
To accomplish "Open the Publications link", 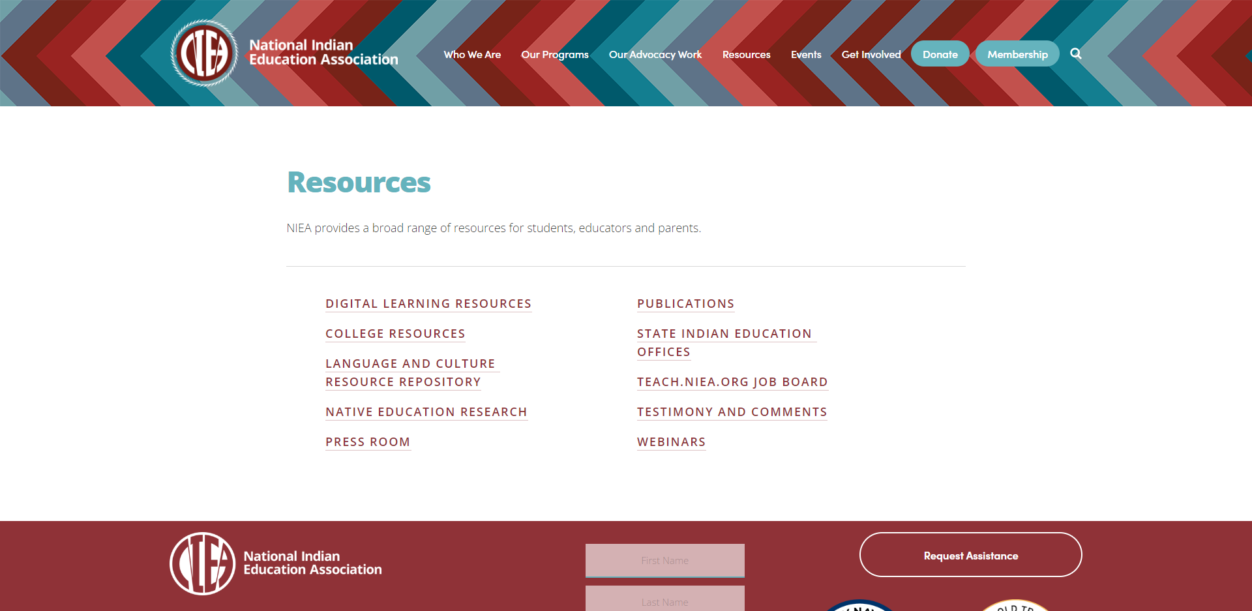I will (685, 304).
